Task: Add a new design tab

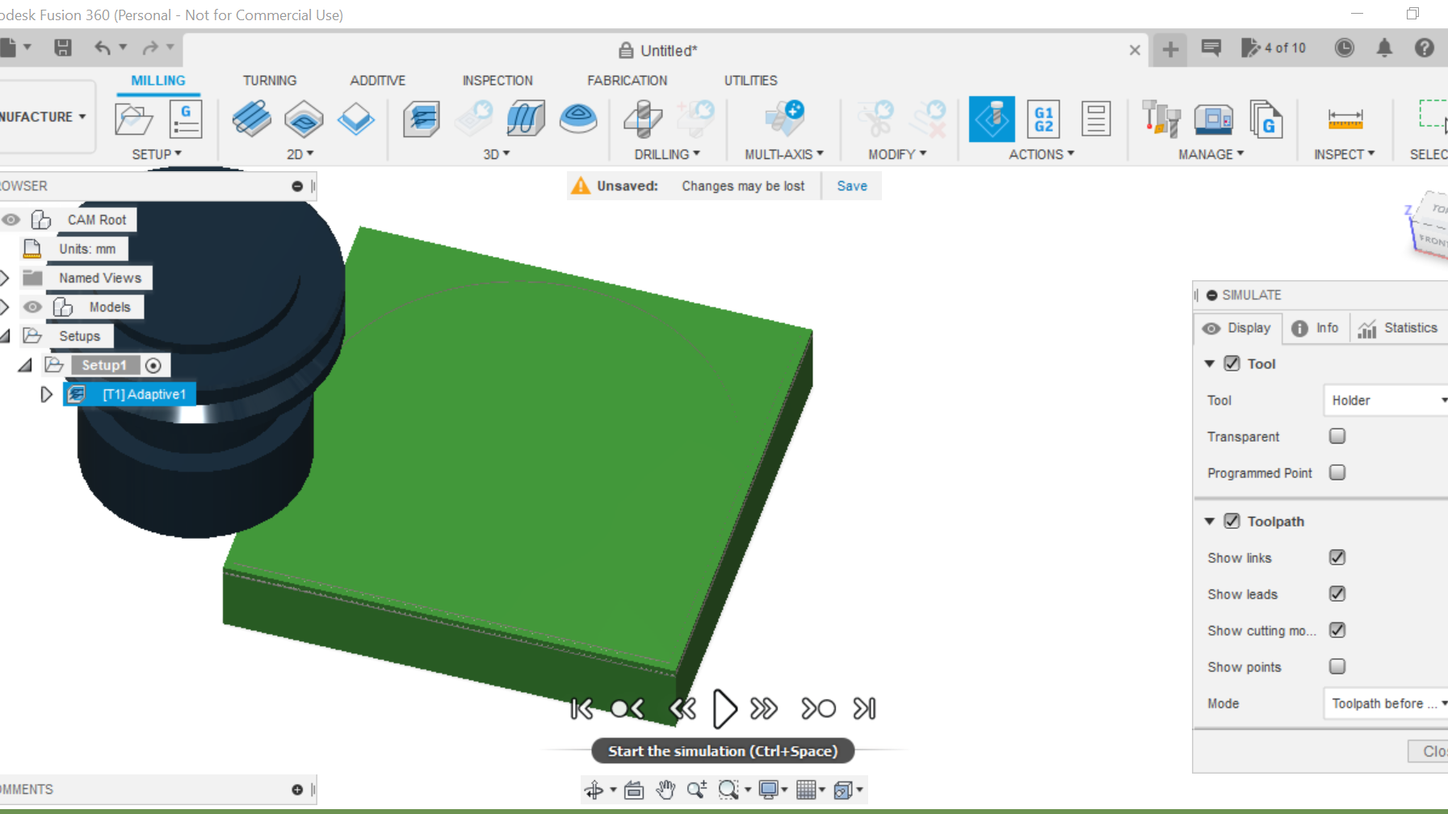Action: (1170, 49)
